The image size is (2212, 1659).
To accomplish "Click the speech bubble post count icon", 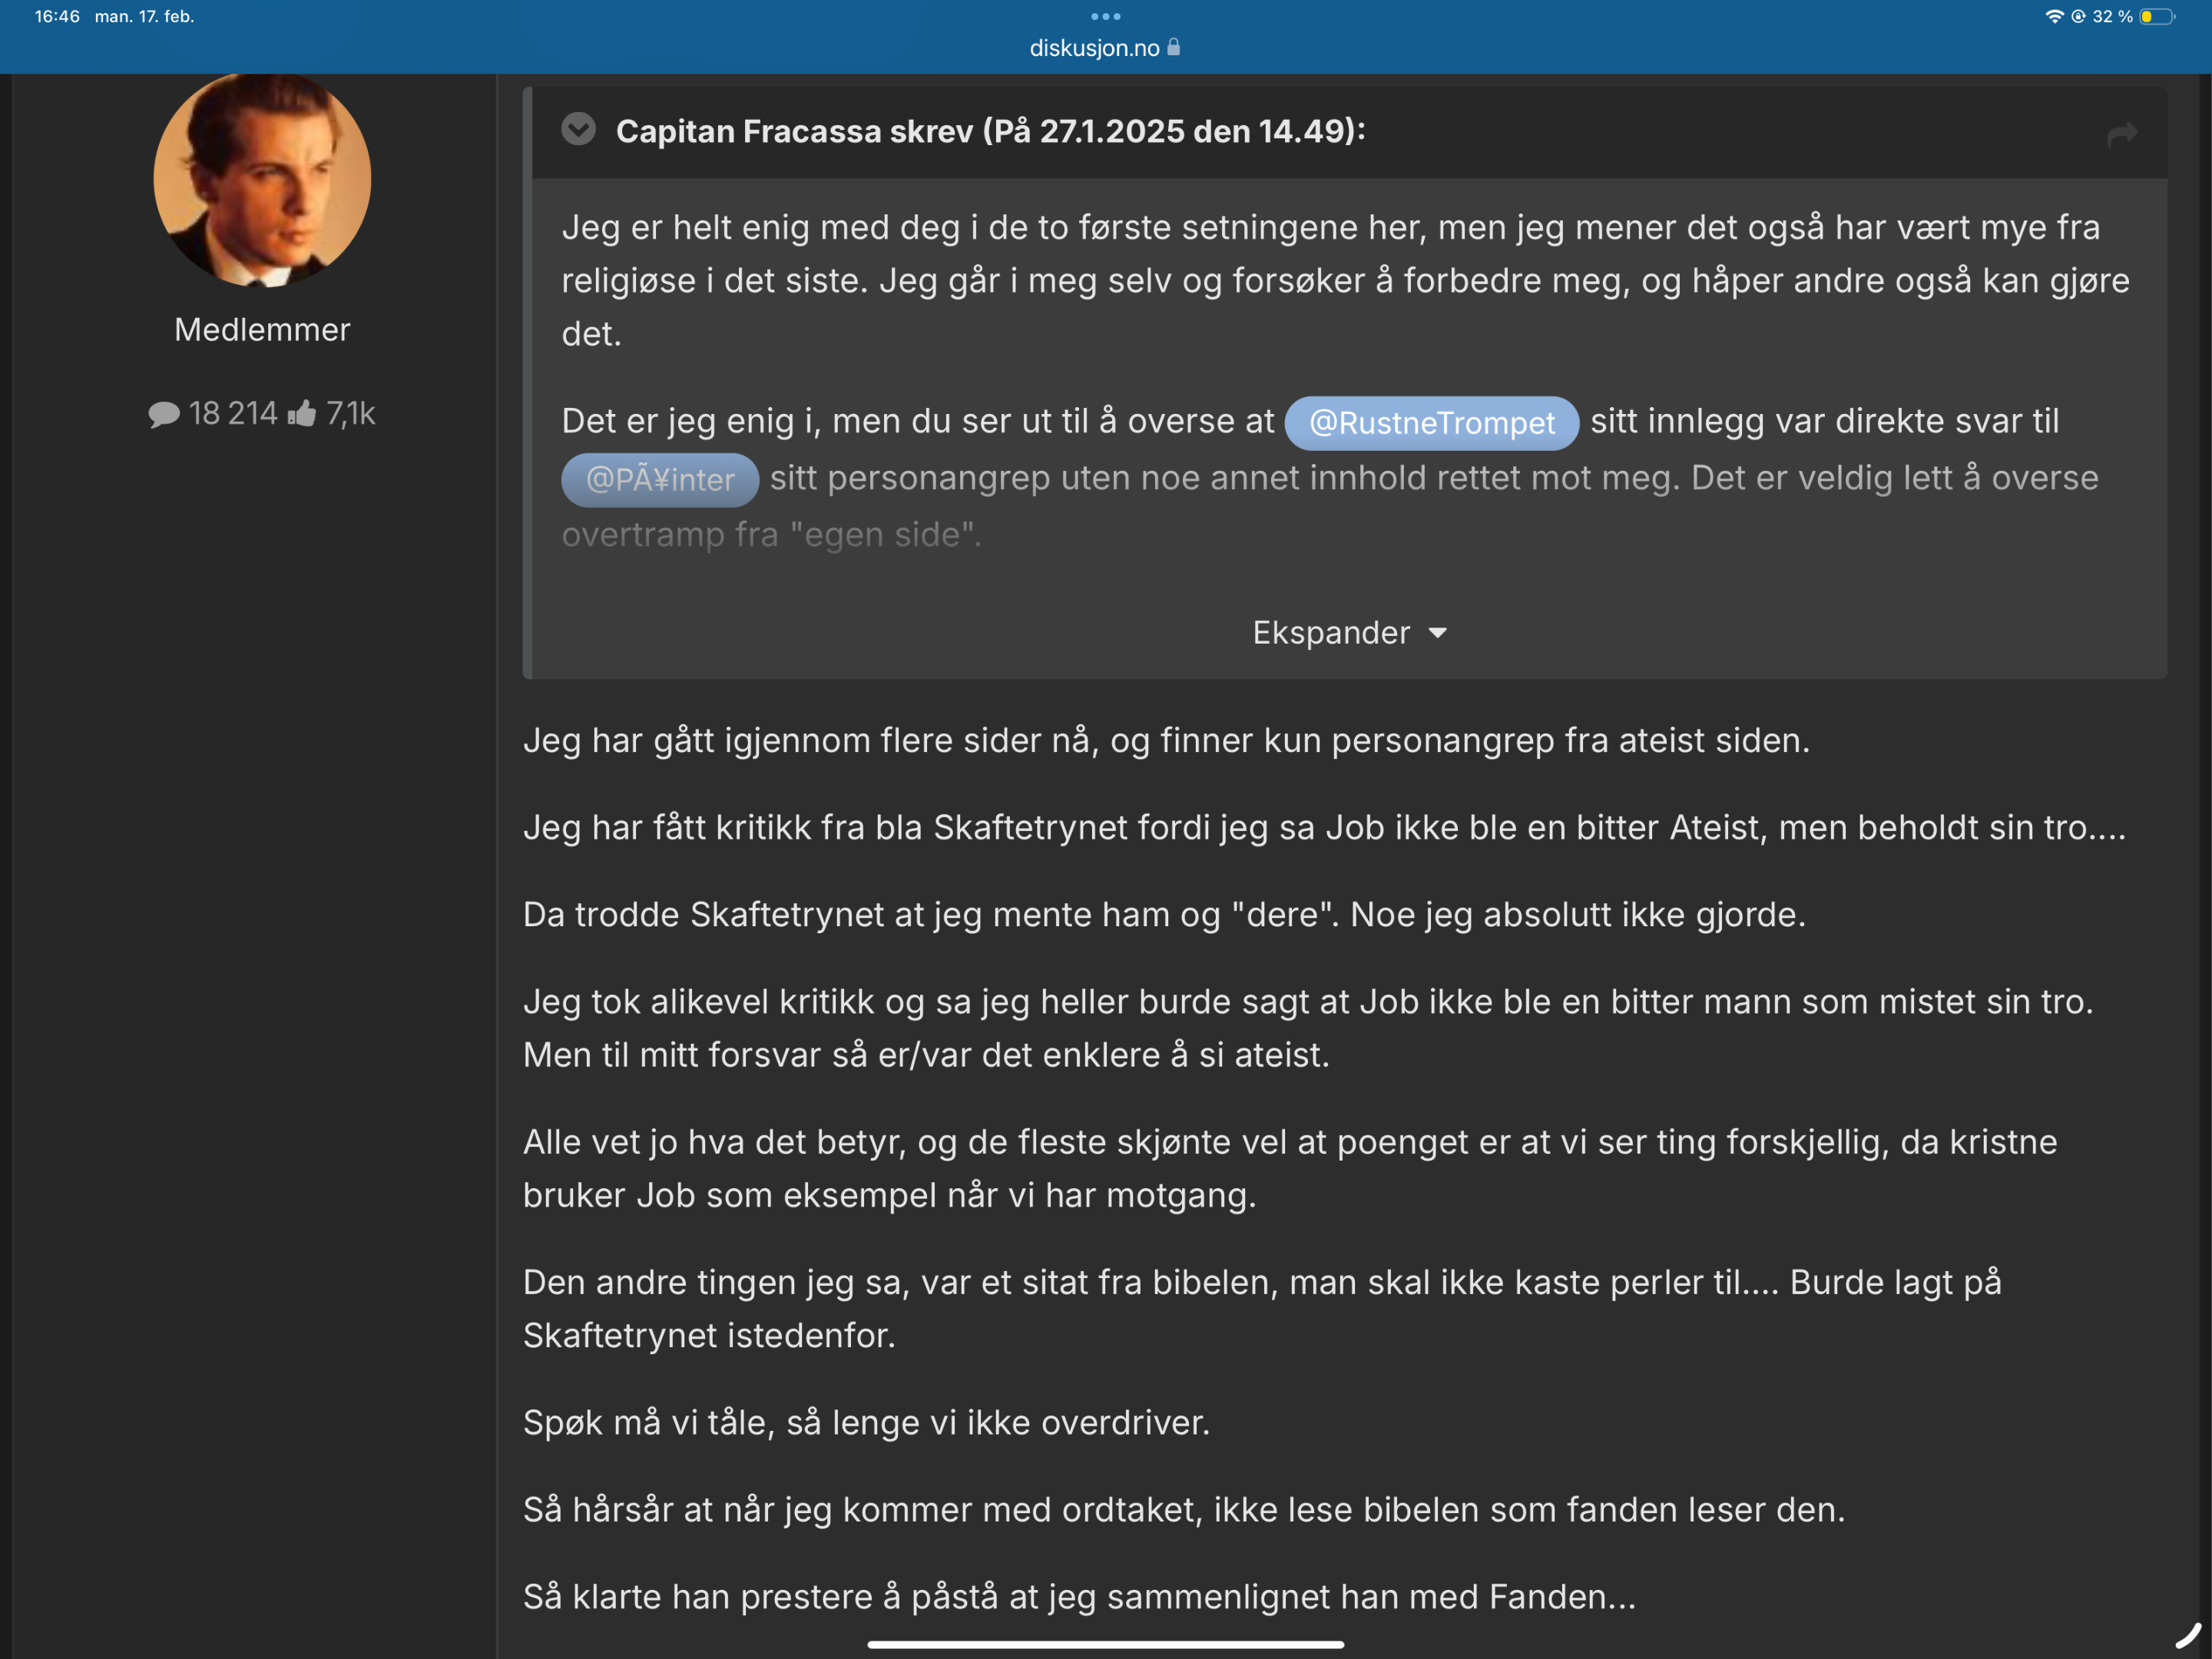I will (x=164, y=414).
